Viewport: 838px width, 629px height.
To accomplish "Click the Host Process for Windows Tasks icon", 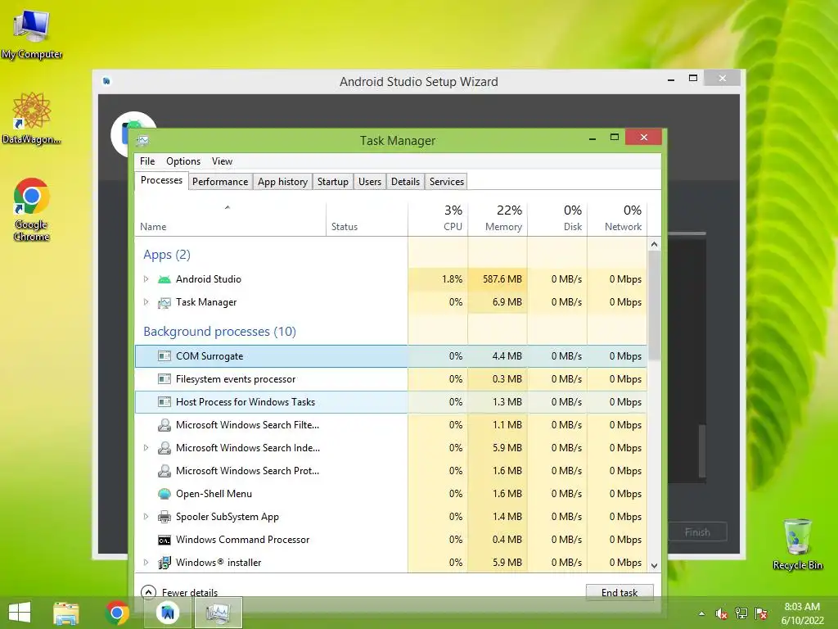I will [x=164, y=402].
